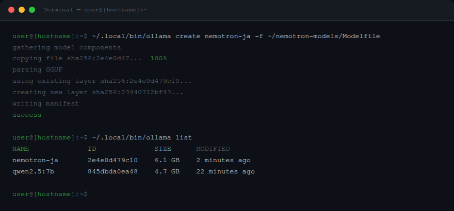Click the 'parsing GGUF' line
This screenshot has width=454, height=211.
pyautogui.click(x=37, y=70)
